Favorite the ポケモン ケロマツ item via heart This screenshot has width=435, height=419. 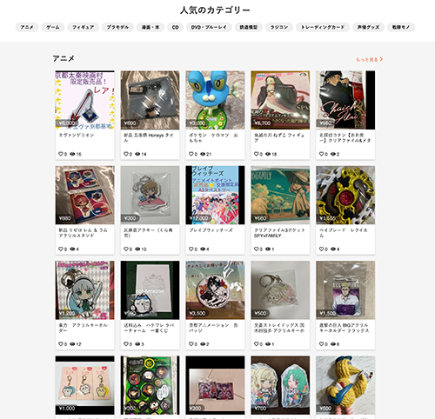[x=191, y=154]
